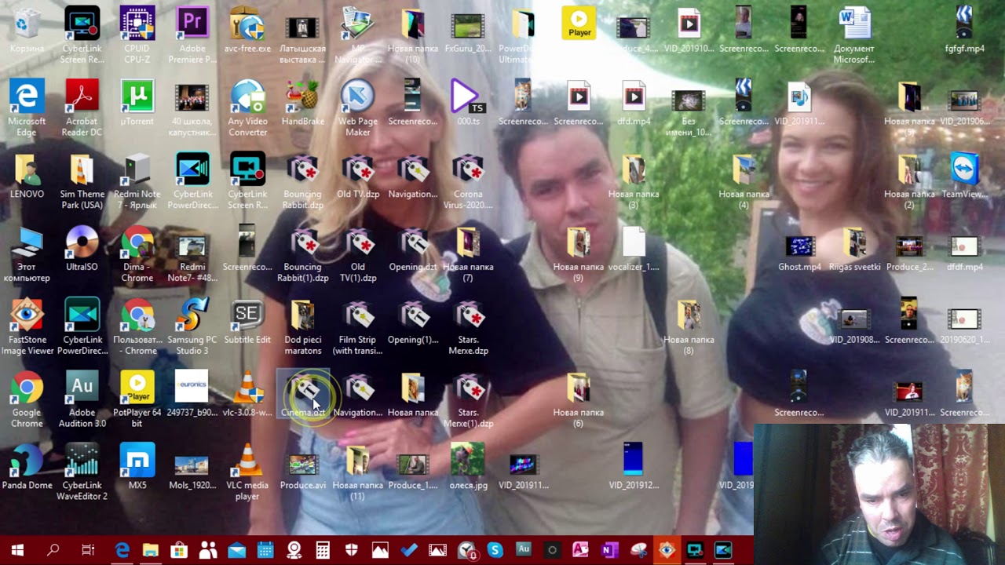Screen dimensions: 1005x565
Task: Open Calculator from the taskbar
Action: [x=323, y=550]
